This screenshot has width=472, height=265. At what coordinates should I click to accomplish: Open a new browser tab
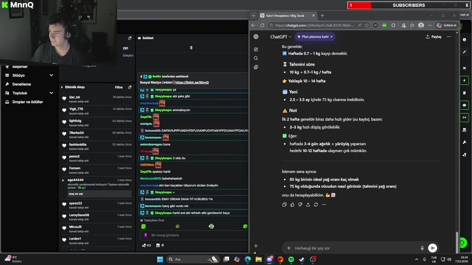click(x=322, y=15)
